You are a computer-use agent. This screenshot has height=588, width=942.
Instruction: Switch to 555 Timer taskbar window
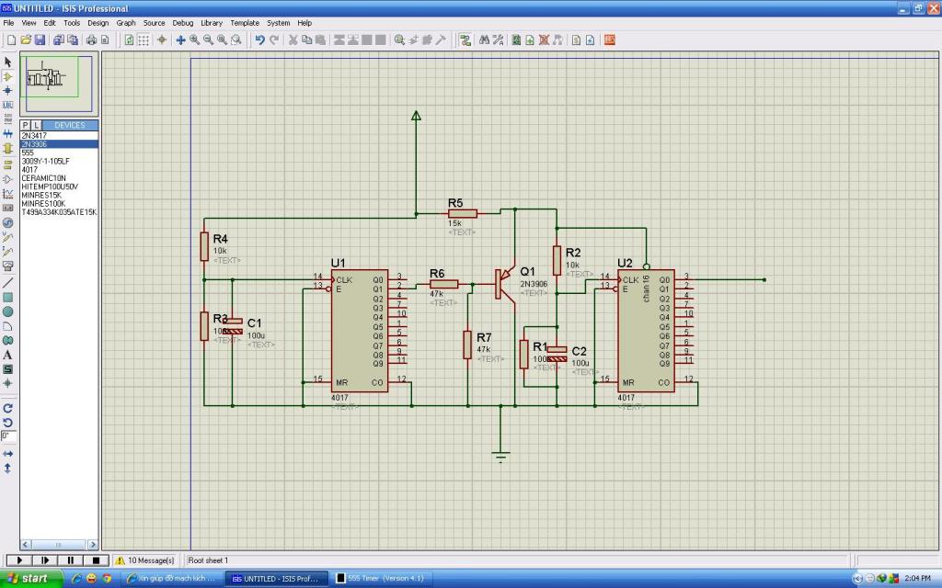coord(378,579)
